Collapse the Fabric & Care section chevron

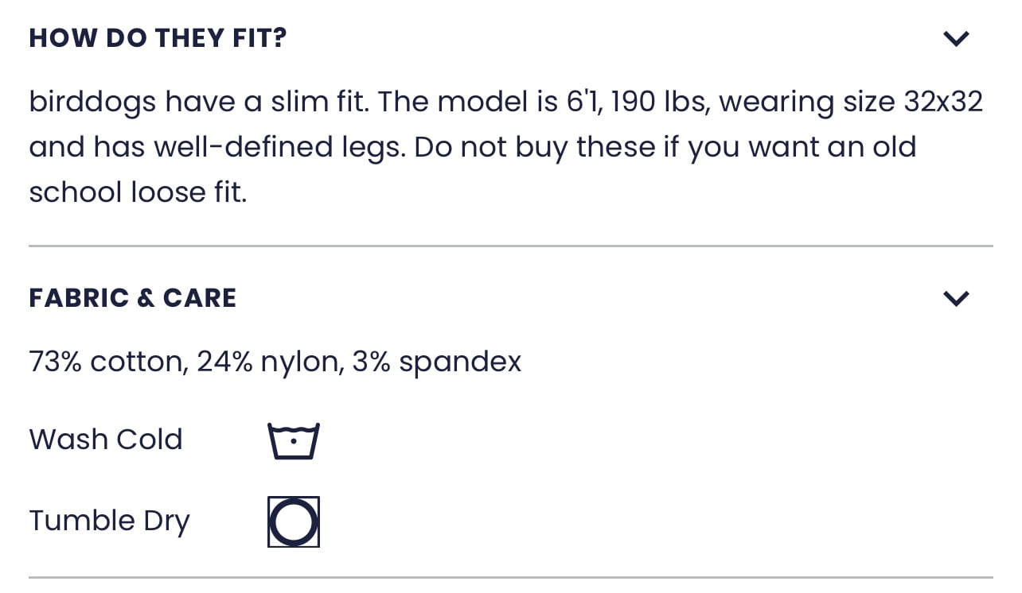[x=955, y=298]
